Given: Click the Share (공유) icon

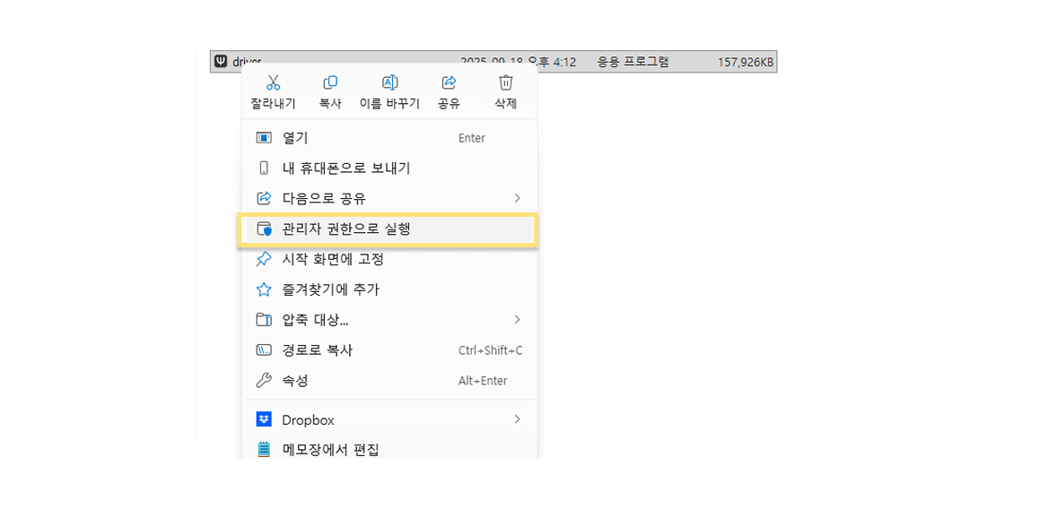Looking at the screenshot, I should (x=449, y=83).
